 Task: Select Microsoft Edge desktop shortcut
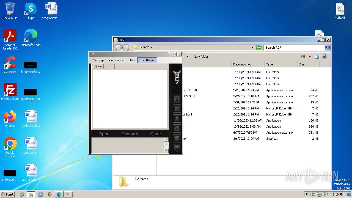click(x=31, y=38)
